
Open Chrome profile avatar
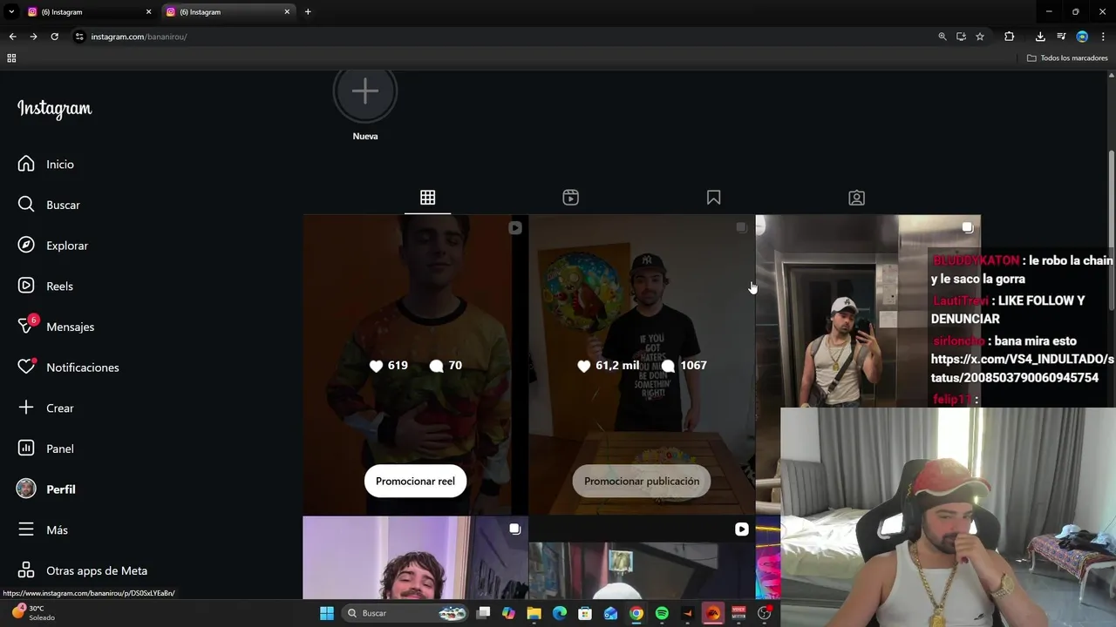(x=1082, y=37)
